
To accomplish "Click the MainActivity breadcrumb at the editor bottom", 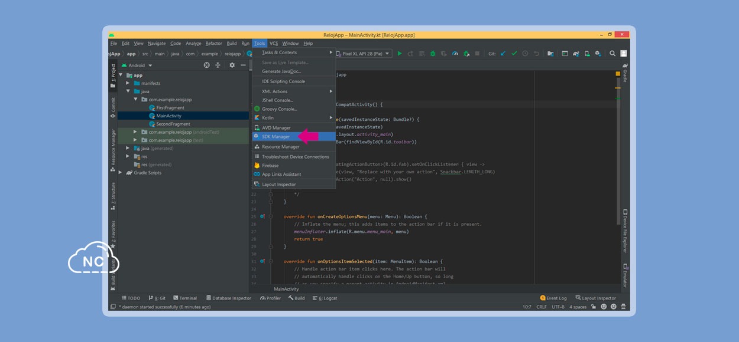I will coord(286,289).
